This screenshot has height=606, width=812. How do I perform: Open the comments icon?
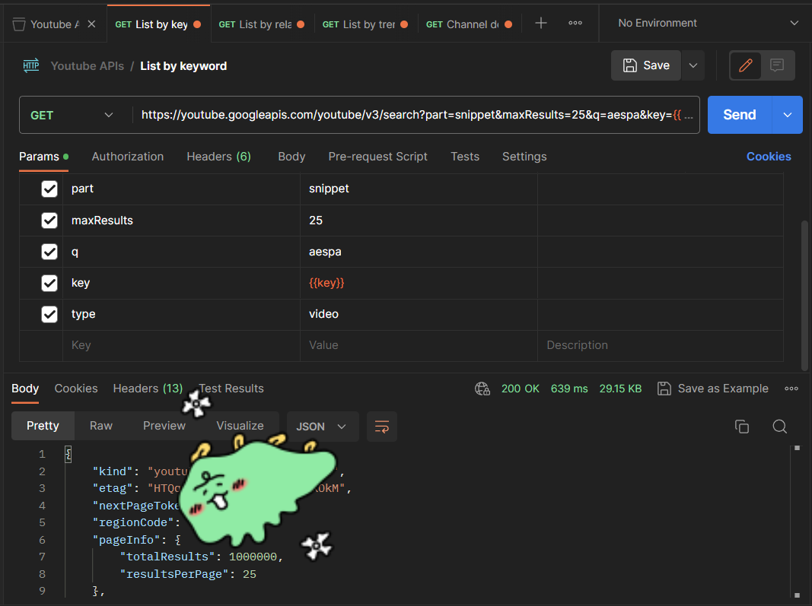(x=777, y=65)
